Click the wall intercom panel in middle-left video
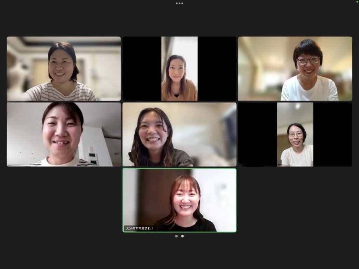359x269 pixels. point(93,158)
